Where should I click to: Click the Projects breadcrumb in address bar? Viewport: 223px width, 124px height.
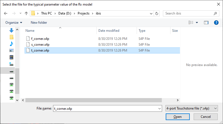point(83,13)
